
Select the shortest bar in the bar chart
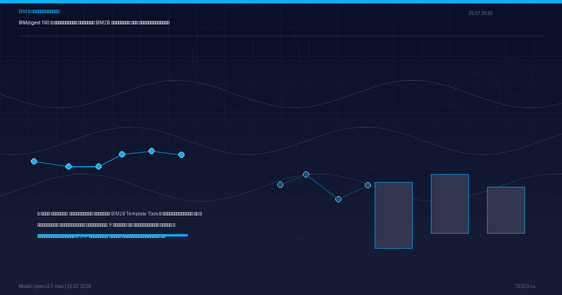point(506,210)
